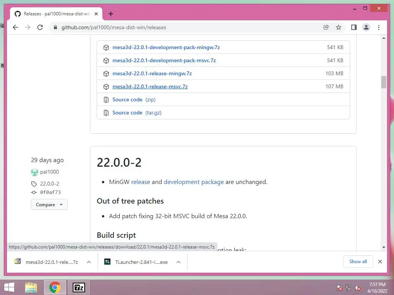
Task: Click Show all downloads
Action: pos(358,262)
